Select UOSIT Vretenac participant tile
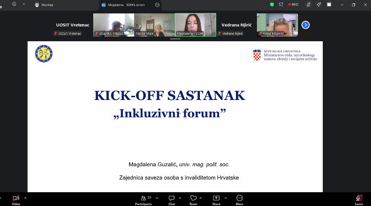Viewport: 371px width, 206px height. click(73, 25)
